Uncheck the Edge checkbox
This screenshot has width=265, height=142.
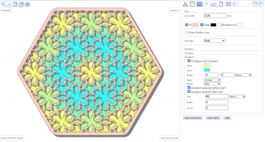[202, 25]
